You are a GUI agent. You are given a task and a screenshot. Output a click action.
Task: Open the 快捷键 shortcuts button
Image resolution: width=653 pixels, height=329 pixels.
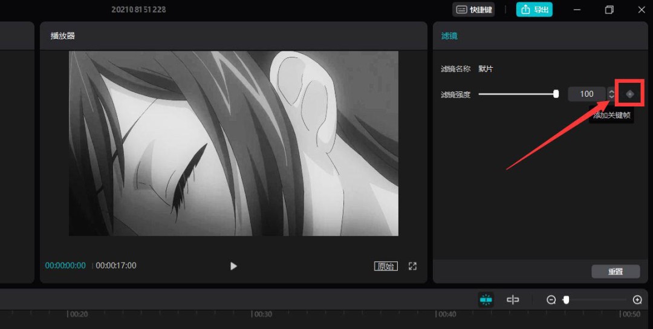tap(473, 10)
